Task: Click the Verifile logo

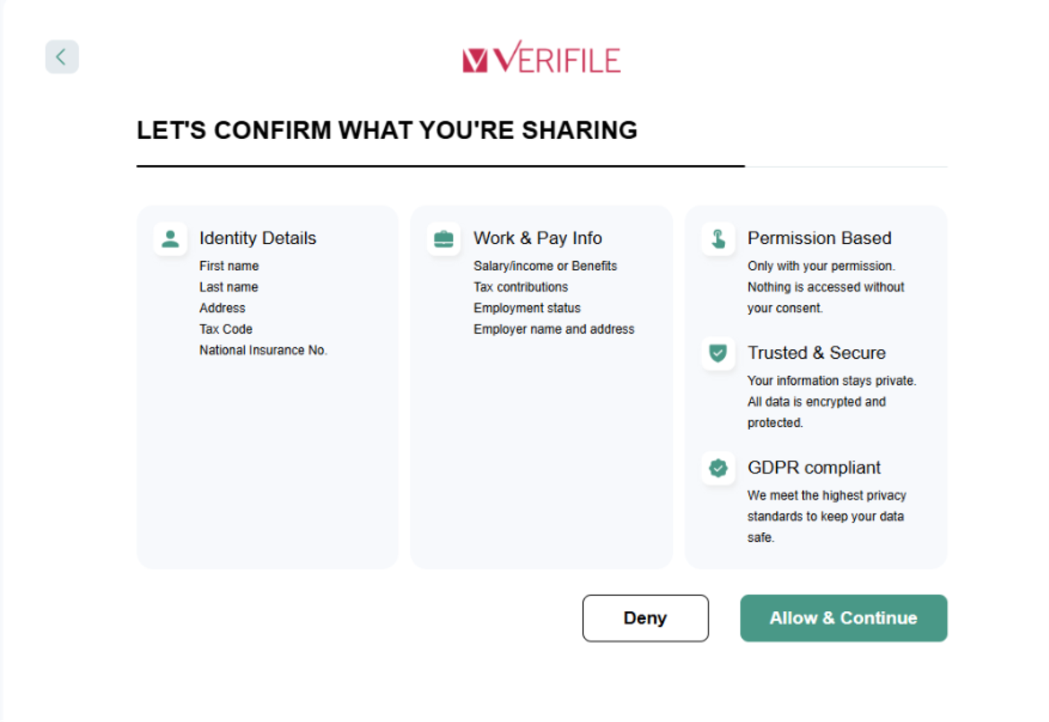Action: [541, 58]
